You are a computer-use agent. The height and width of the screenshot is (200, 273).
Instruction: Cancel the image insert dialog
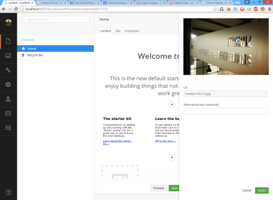246,190
